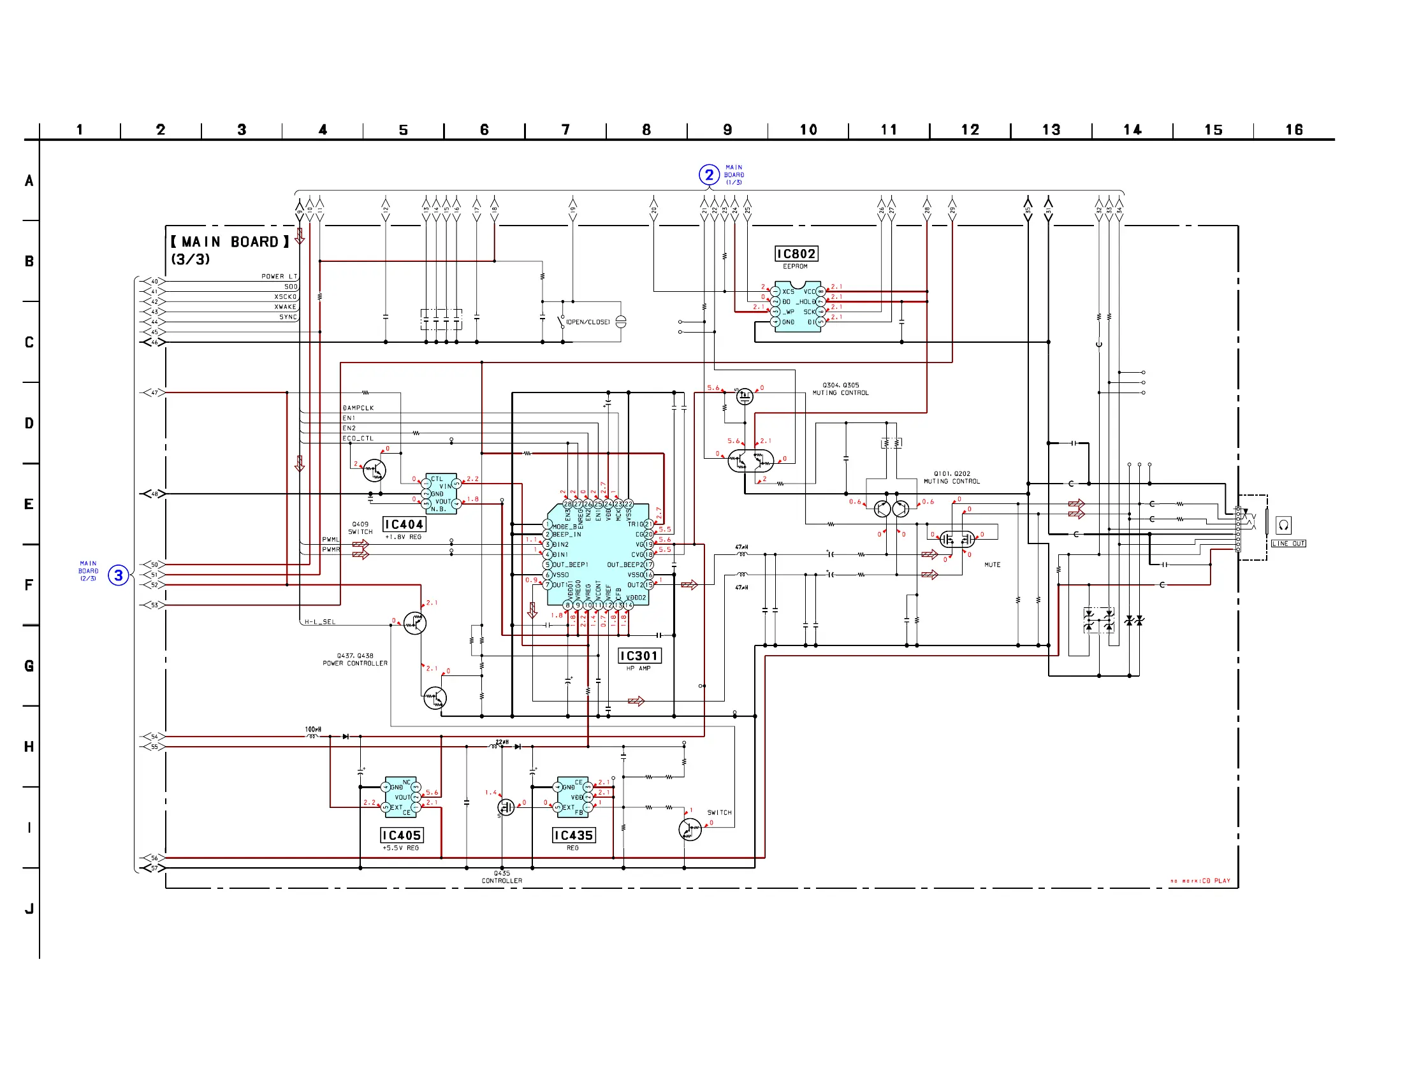
Task: Click the IC802 EEPROM chip symbol
Action: (x=798, y=306)
